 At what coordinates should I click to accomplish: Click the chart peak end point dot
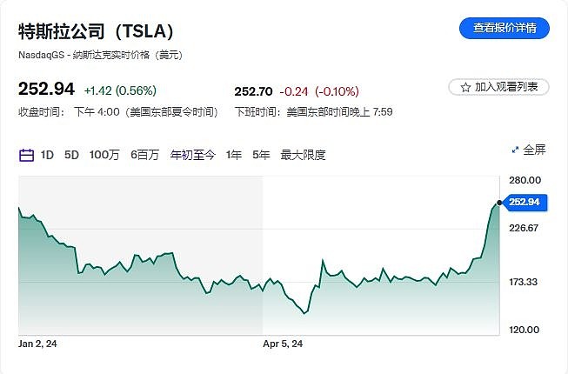(x=499, y=203)
